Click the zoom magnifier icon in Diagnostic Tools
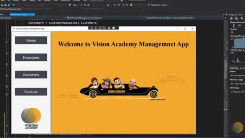The width and height of the screenshot is (245, 138). point(242,18)
